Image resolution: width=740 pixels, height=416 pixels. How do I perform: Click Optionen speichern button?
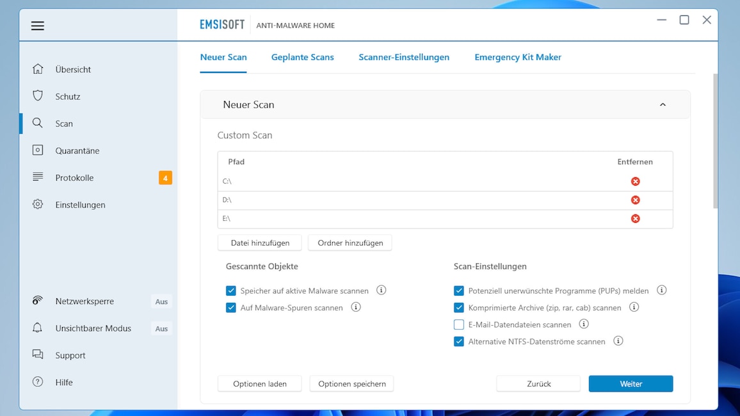(x=352, y=384)
